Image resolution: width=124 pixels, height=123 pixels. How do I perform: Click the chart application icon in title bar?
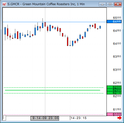coord(4,4)
